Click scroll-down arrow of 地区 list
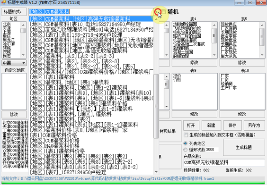The height and width of the screenshot is (185, 267). pyautogui.click(x=23, y=55)
